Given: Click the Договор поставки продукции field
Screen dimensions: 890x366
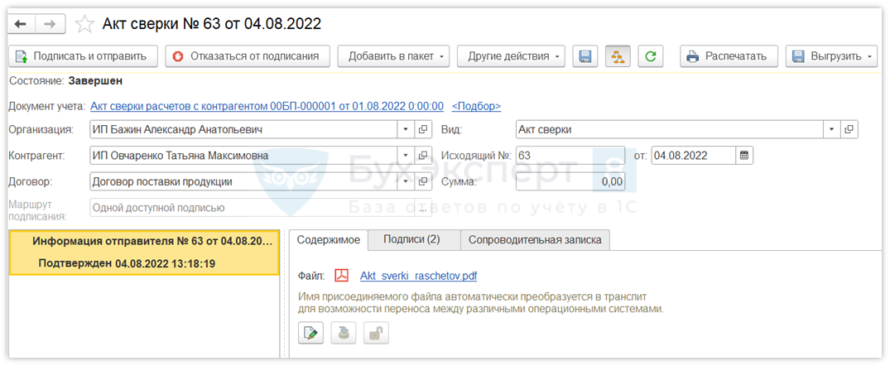Looking at the screenshot, I should click(244, 181).
